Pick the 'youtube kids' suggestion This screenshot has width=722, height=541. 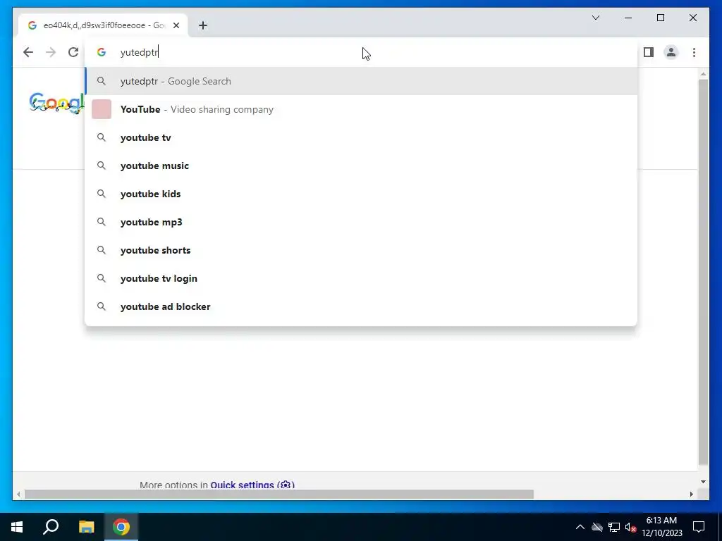(361, 194)
